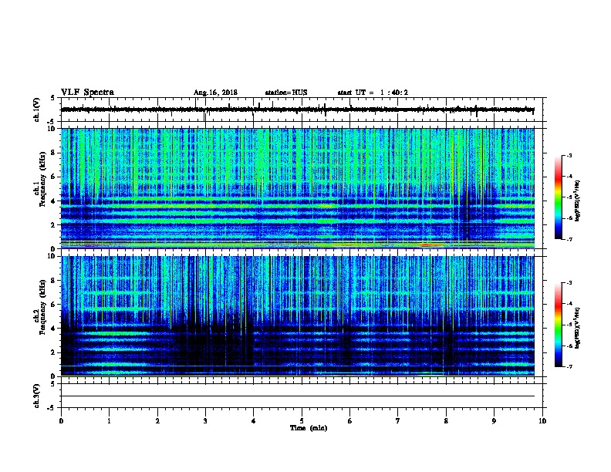This screenshot has width=611, height=472.
Task: Click inside the ch.1 spectrogram panel
Action: coord(298,188)
